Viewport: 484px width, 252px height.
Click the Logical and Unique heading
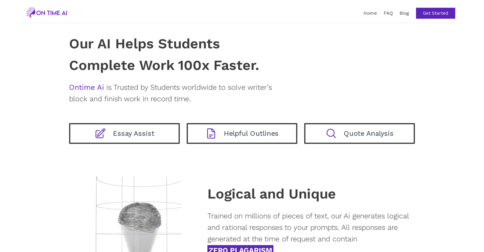click(271, 194)
